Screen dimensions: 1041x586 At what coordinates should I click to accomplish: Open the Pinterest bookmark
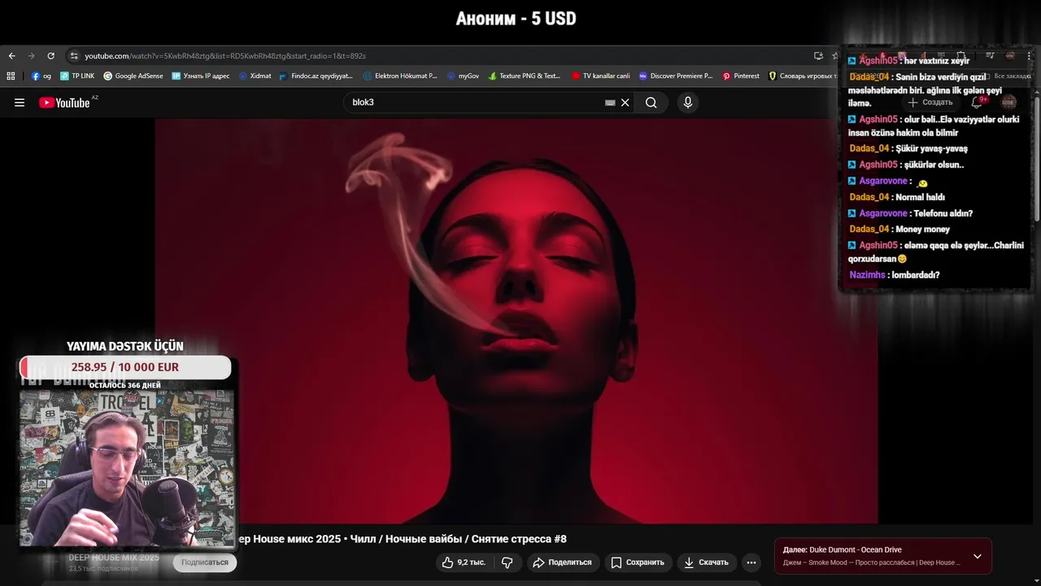[x=741, y=76]
